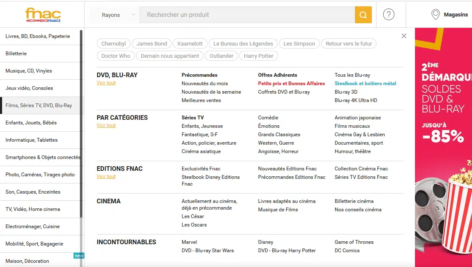Open Maison, Décoration category
The width and height of the screenshot is (472, 267).
coord(27,261)
